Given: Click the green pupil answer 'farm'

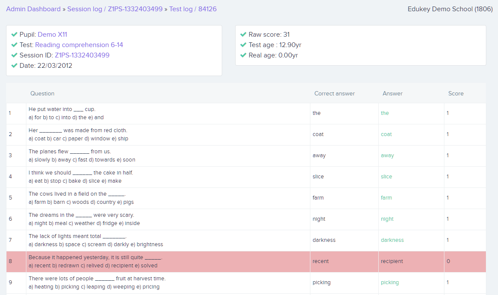Looking at the screenshot, I should click(386, 198).
